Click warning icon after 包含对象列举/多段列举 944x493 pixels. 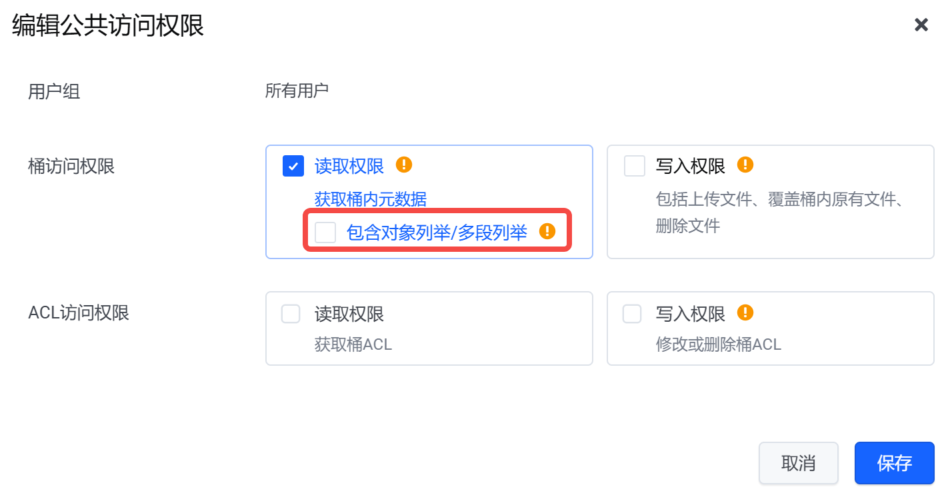(x=547, y=231)
